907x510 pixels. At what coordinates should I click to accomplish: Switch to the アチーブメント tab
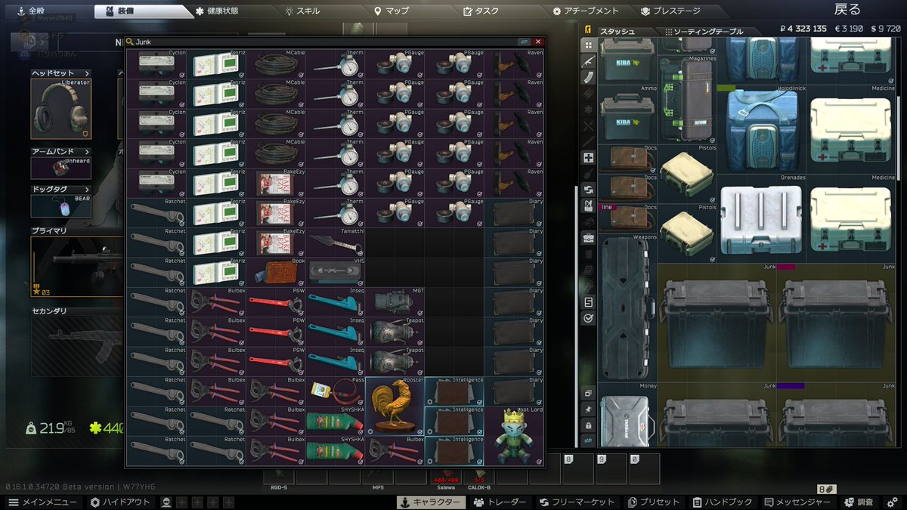point(586,11)
